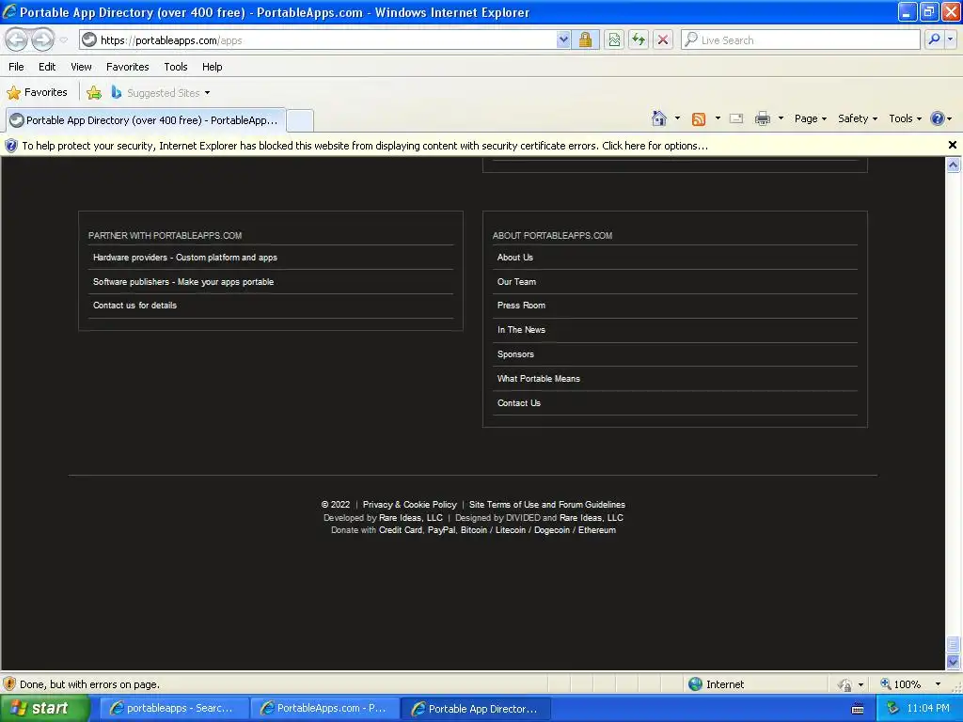Open the Page command menu
This screenshot has height=722, width=963.
point(810,118)
